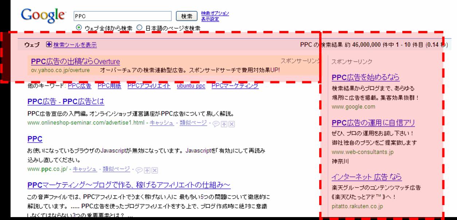Open sponsored link PPC広告の出稿ならOverture

(x=75, y=61)
